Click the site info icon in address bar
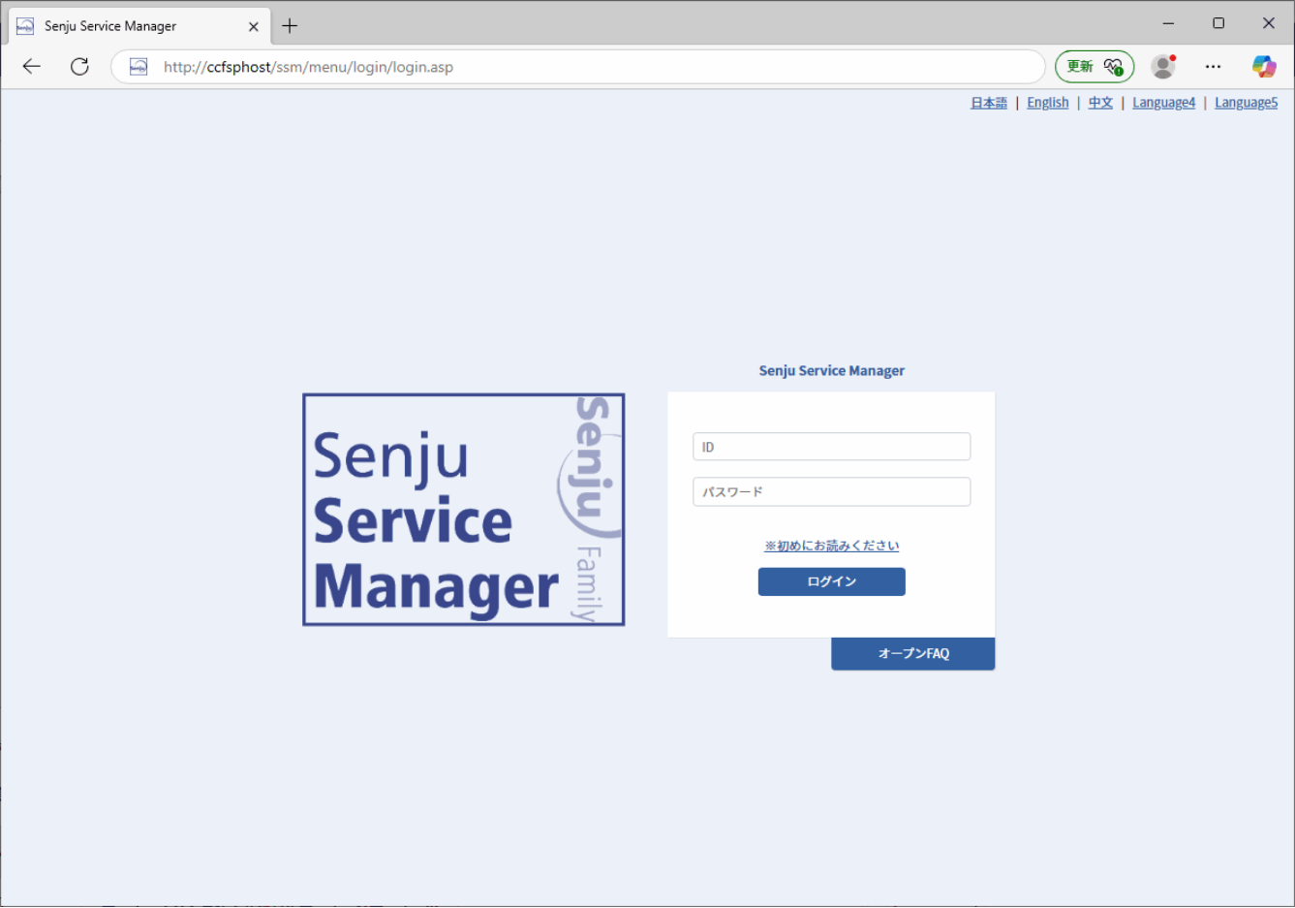 coord(139,67)
